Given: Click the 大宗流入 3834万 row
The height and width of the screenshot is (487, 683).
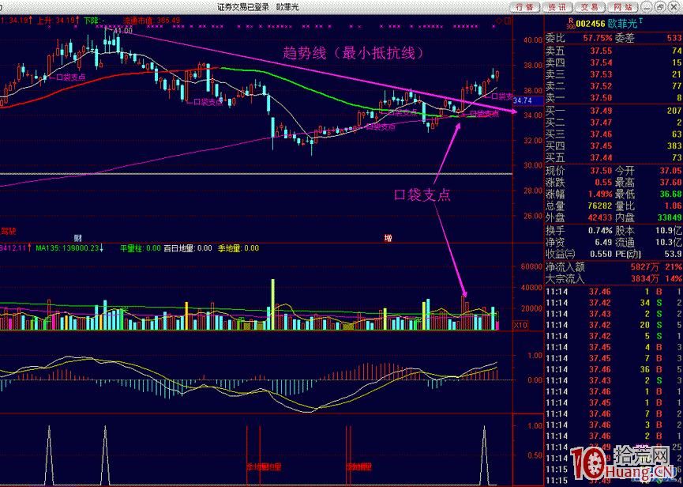Looking at the screenshot, I should pyautogui.click(x=614, y=278).
